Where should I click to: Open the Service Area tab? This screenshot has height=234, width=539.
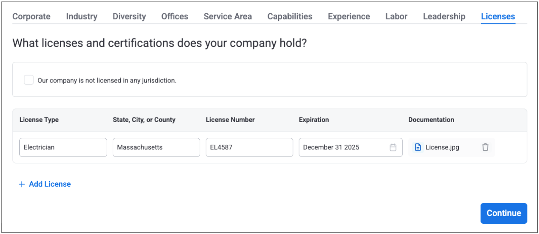pos(228,17)
